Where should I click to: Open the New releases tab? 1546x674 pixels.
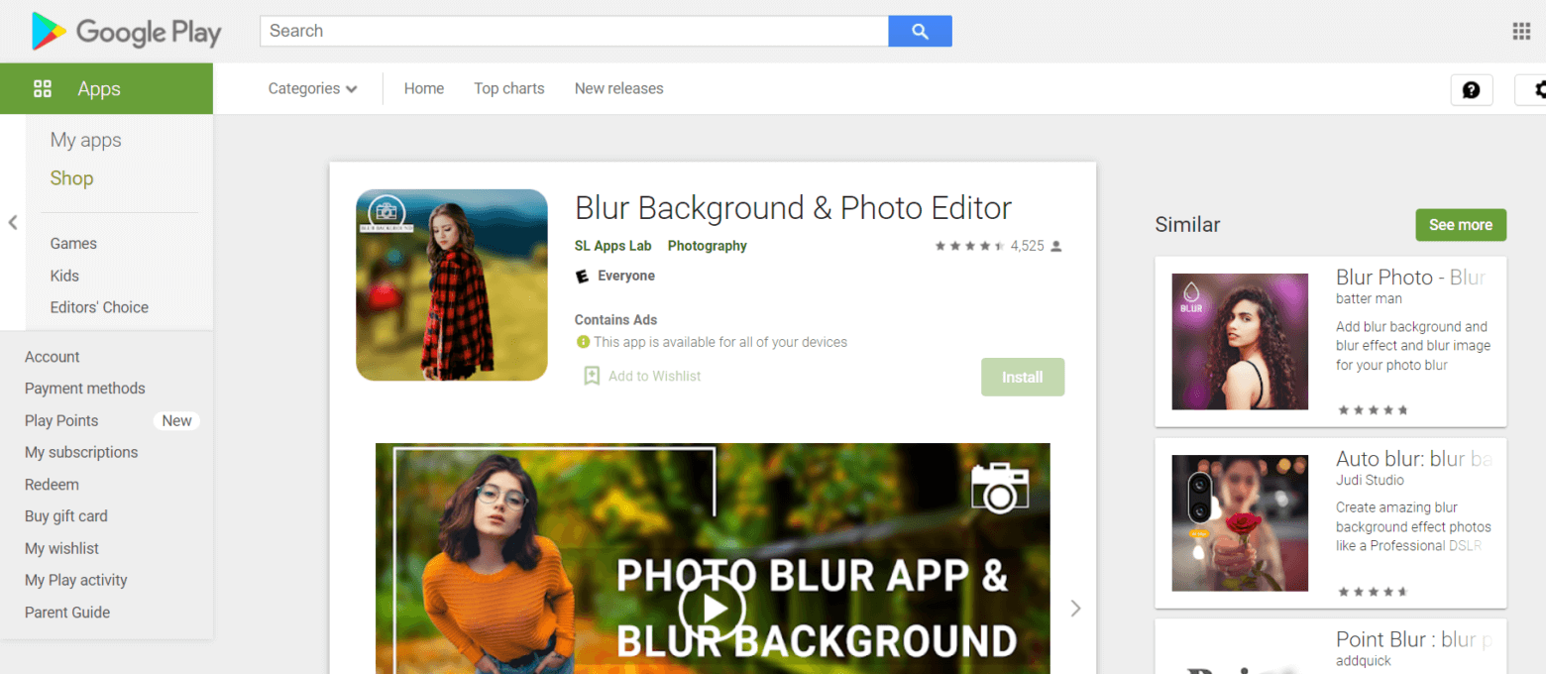(x=618, y=88)
